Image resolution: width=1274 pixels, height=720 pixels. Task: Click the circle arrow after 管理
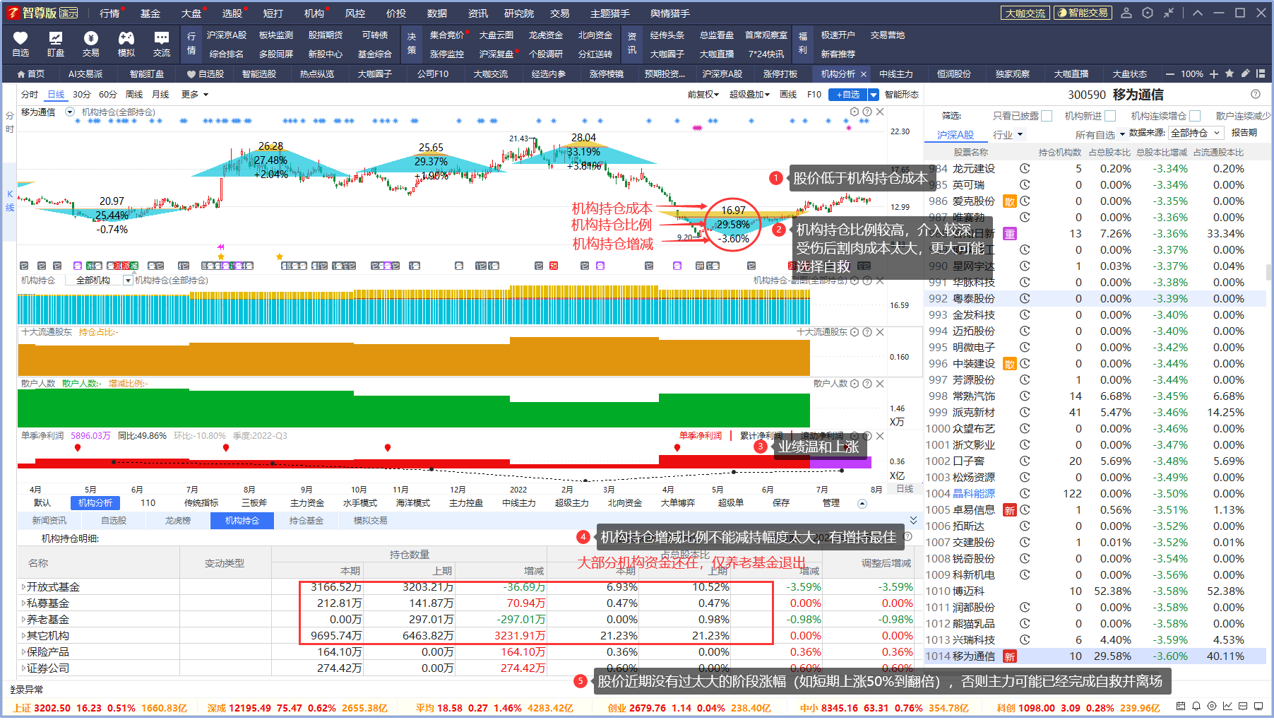click(x=862, y=504)
